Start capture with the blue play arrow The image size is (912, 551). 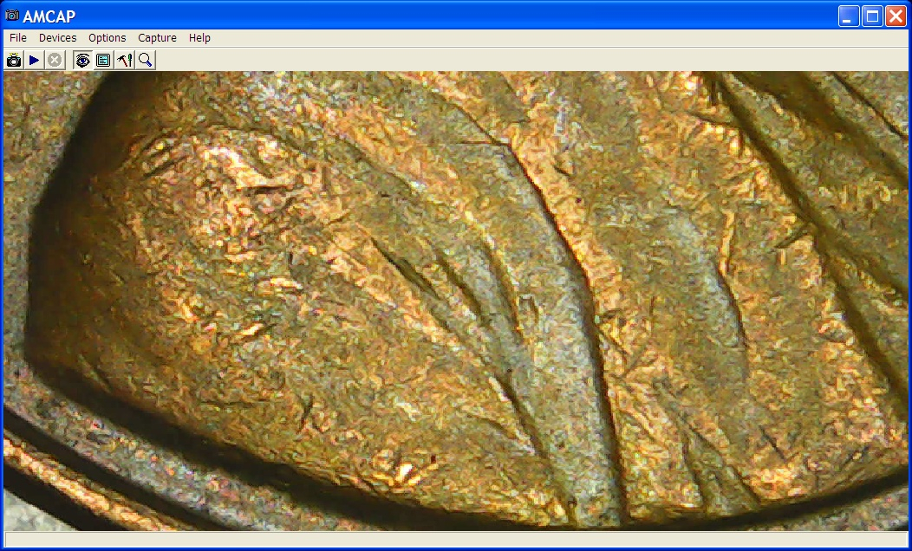tap(35, 60)
